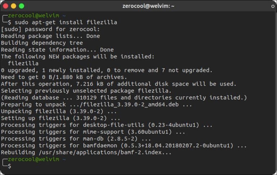Click the red close window button

6,6
